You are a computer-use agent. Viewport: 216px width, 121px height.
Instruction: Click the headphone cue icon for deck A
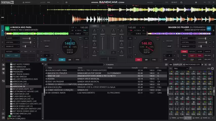(x=102, y=53)
